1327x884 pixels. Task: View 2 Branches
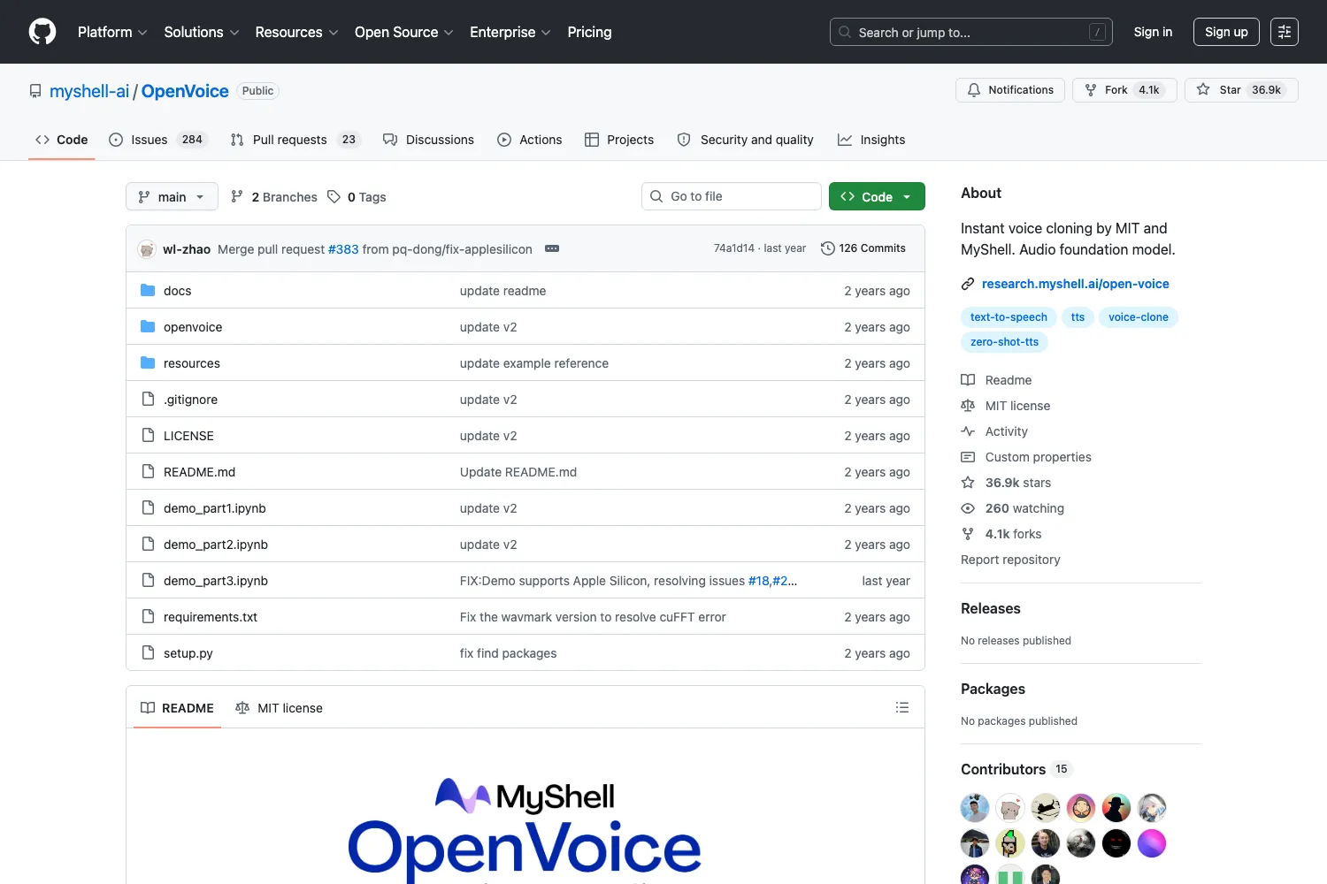coord(273,196)
